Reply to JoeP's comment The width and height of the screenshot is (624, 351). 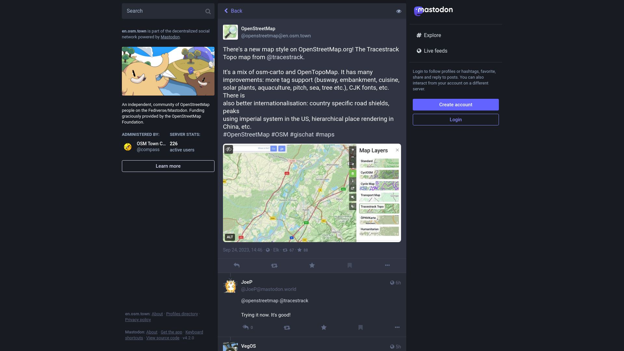coord(246,327)
